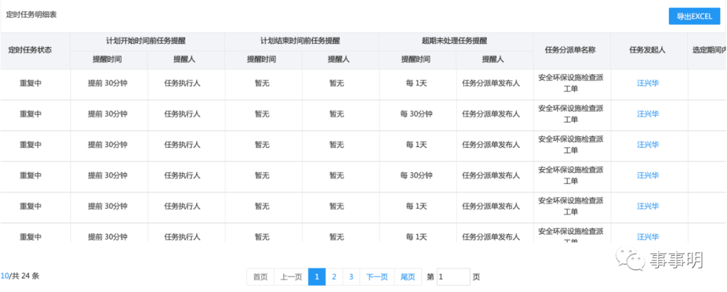
Task: Click 上一页 pagination button
Action: pos(291,277)
